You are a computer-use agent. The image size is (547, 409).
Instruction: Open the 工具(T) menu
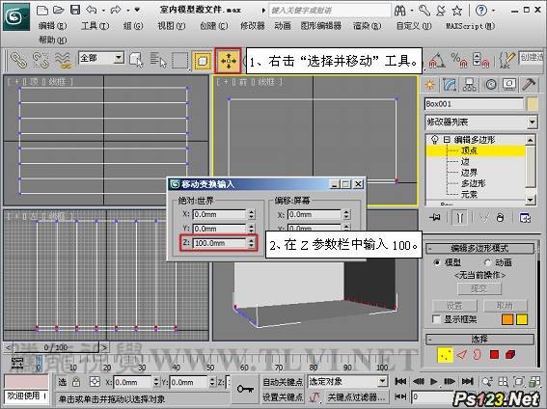tap(95, 25)
